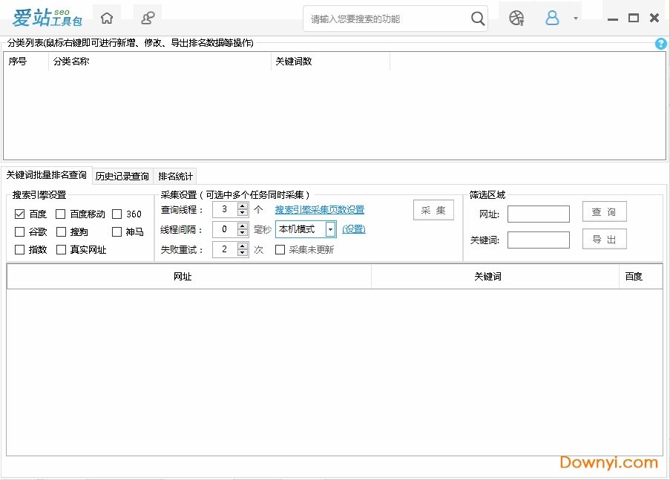This screenshot has height=480, width=670.
Task: Decrease the 失败重试 spinner value
Action: [x=243, y=253]
